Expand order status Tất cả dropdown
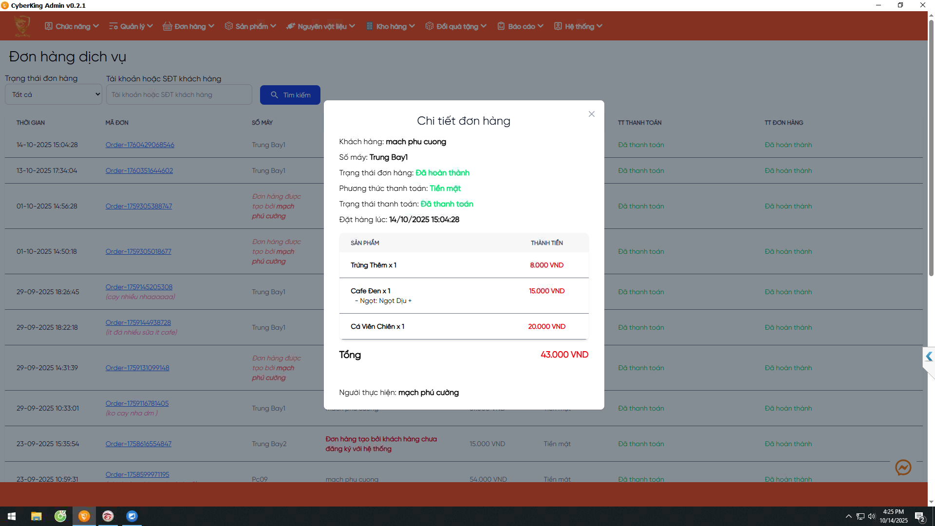 coord(54,94)
